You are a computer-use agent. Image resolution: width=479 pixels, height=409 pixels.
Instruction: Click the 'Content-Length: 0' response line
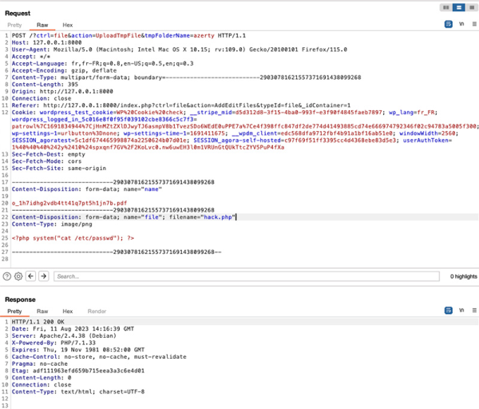[x=42, y=378]
